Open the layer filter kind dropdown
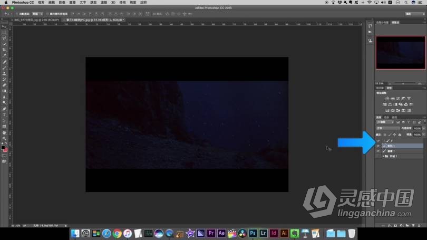Image resolution: width=427 pixels, height=240 pixels. pyautogui.click(x=385, y=122)
